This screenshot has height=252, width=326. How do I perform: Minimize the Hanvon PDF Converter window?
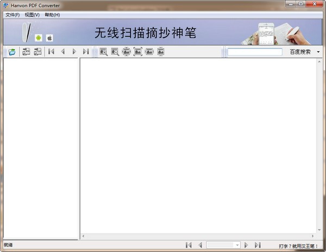click(x=291, y=4)
